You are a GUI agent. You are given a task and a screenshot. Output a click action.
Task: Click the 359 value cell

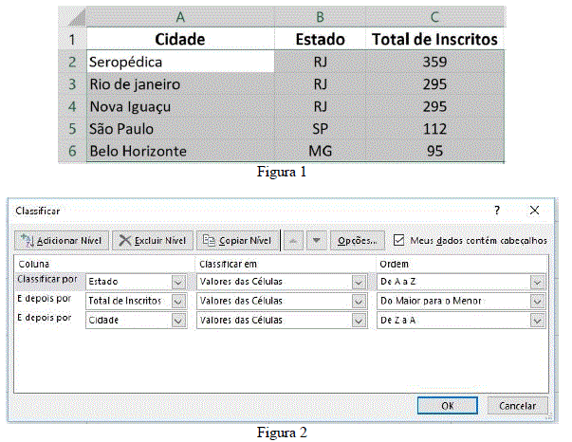pos(434,62)
